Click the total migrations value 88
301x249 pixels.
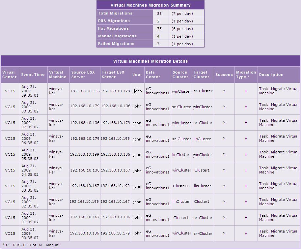(159, 14)
